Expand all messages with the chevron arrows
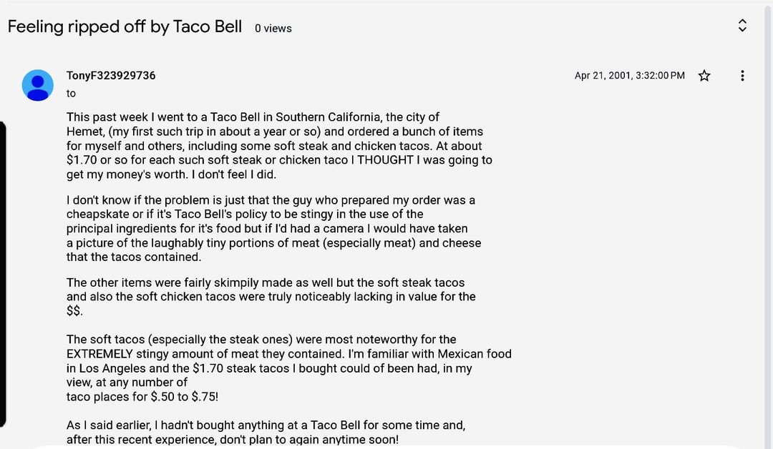Screen dimensions: 773x449 coord(742,26)
